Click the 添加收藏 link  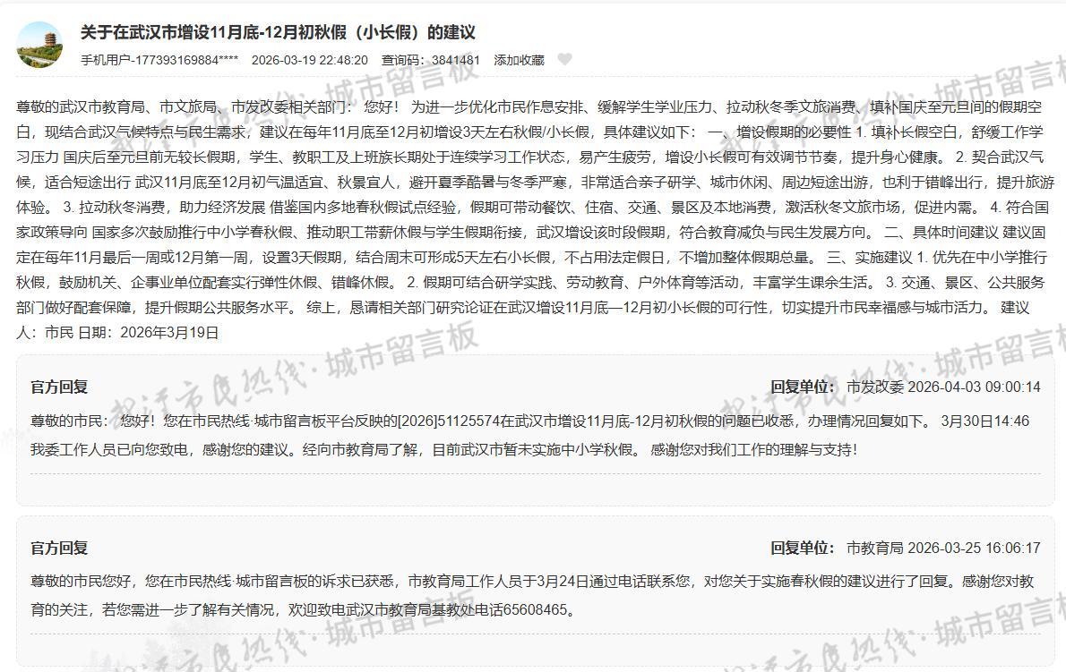pos(519,61)
